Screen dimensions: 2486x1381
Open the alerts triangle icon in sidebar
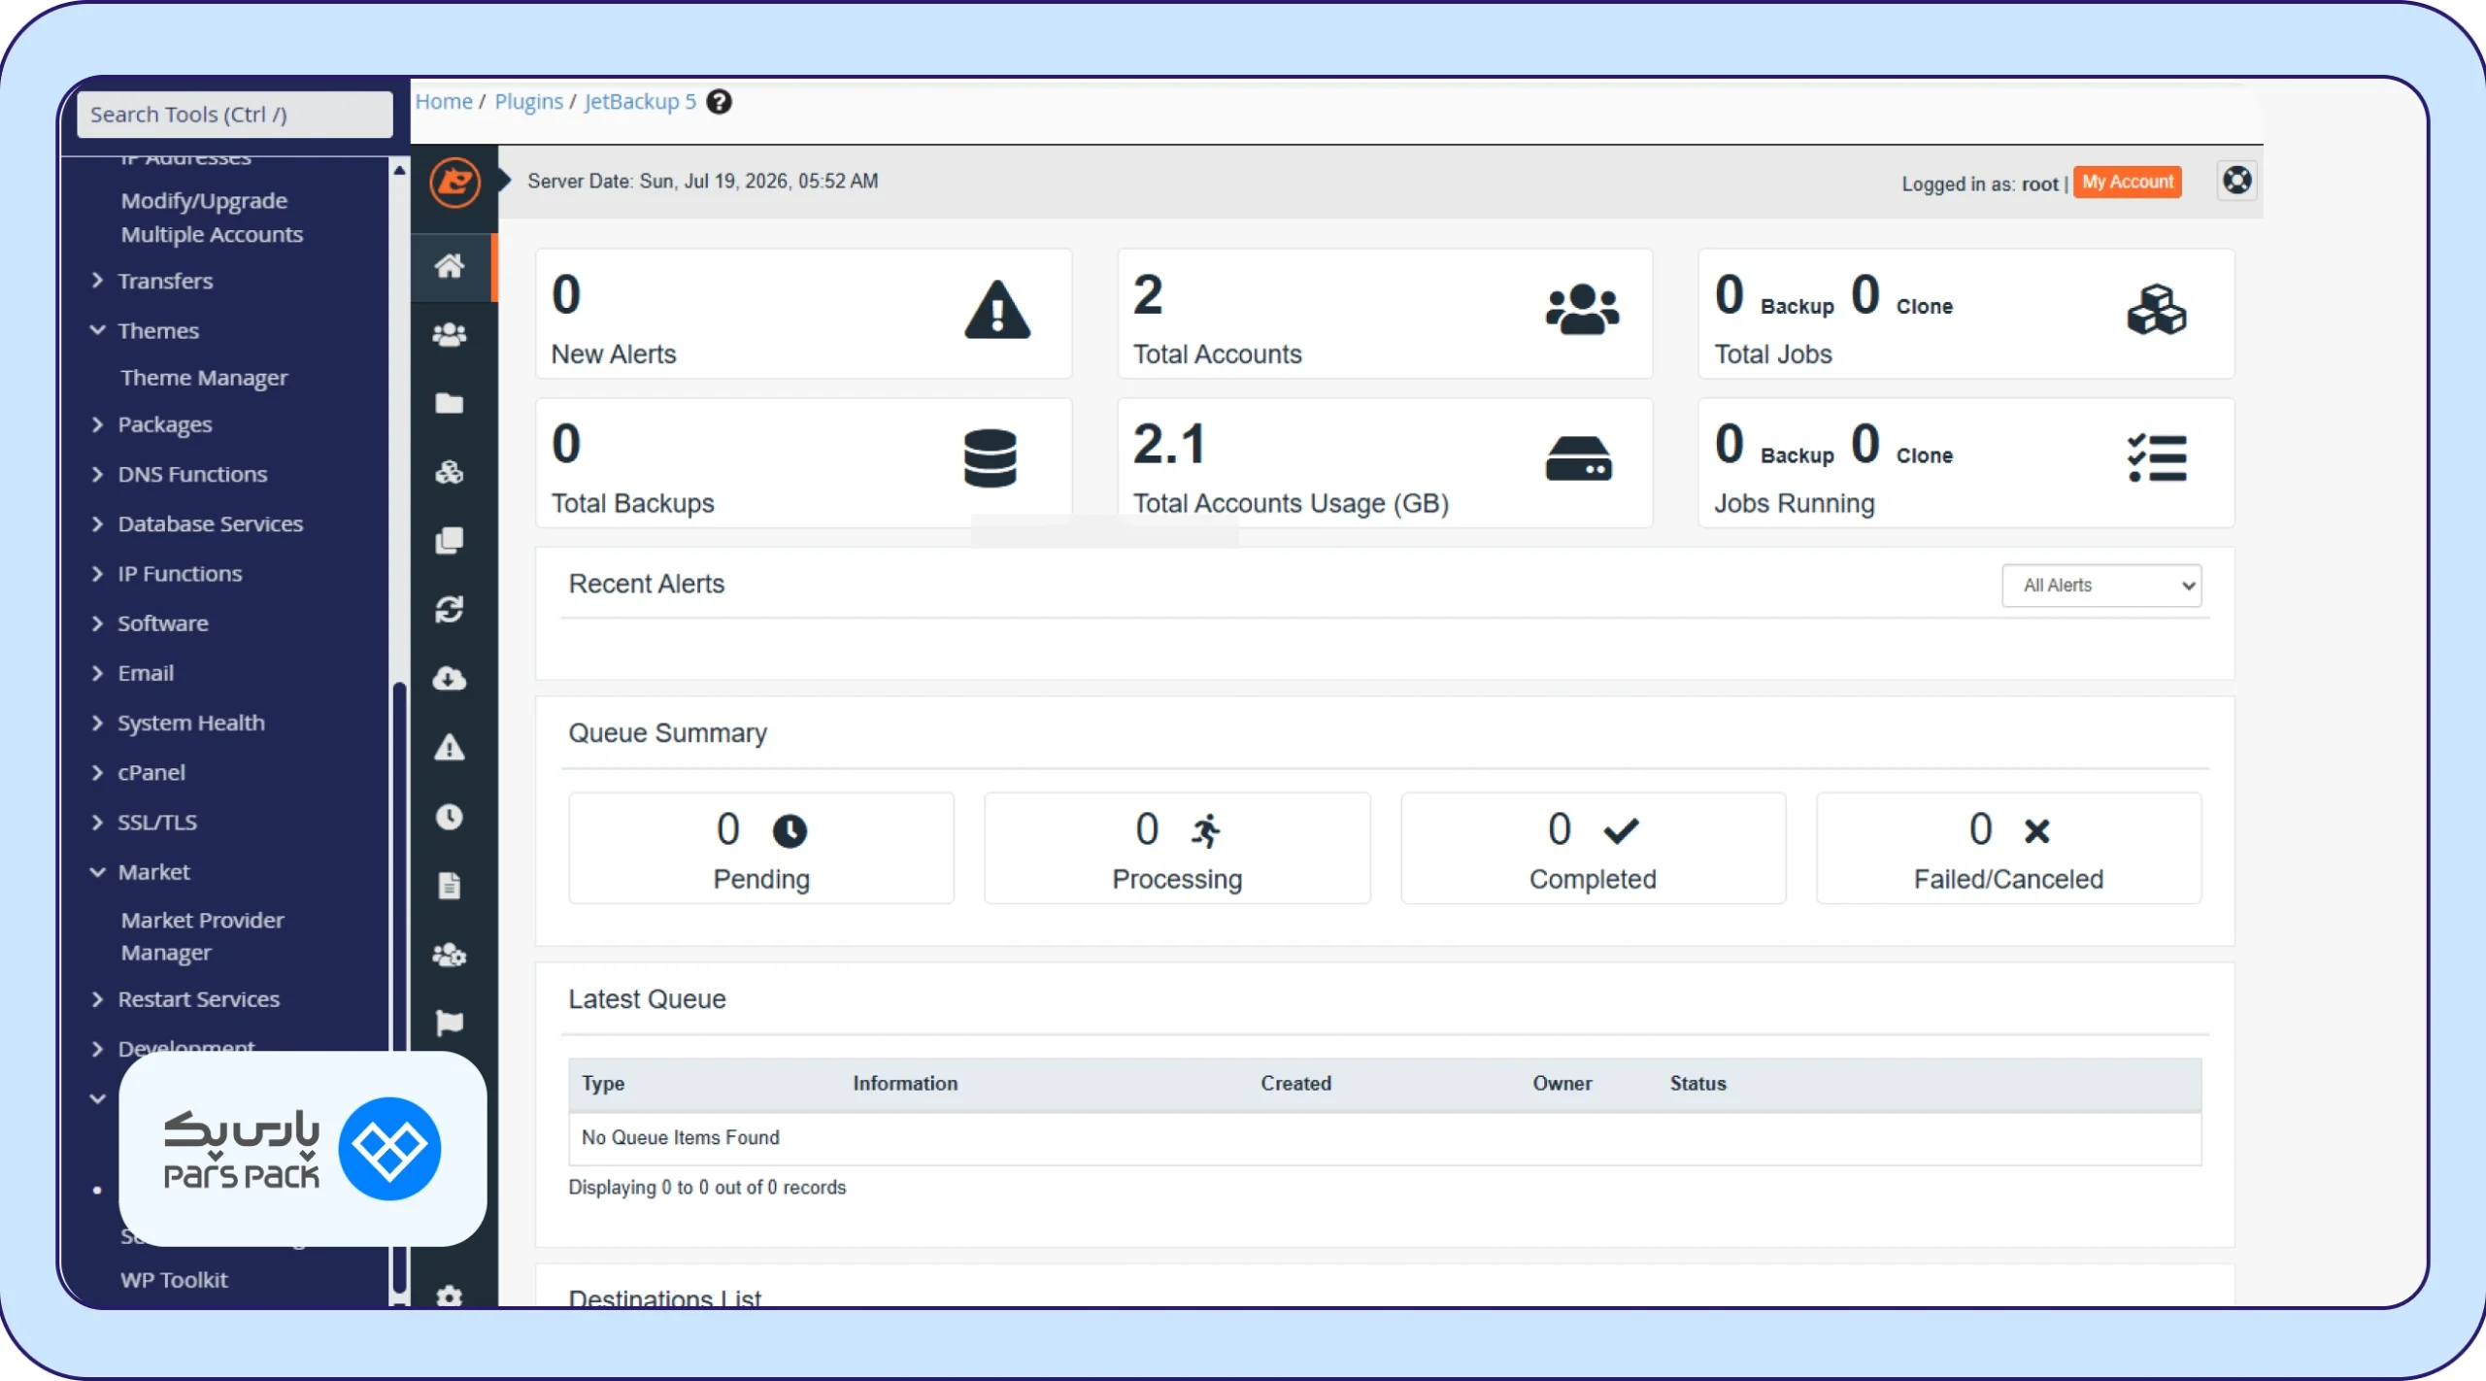pyautogui.click(x=449, y=747)
